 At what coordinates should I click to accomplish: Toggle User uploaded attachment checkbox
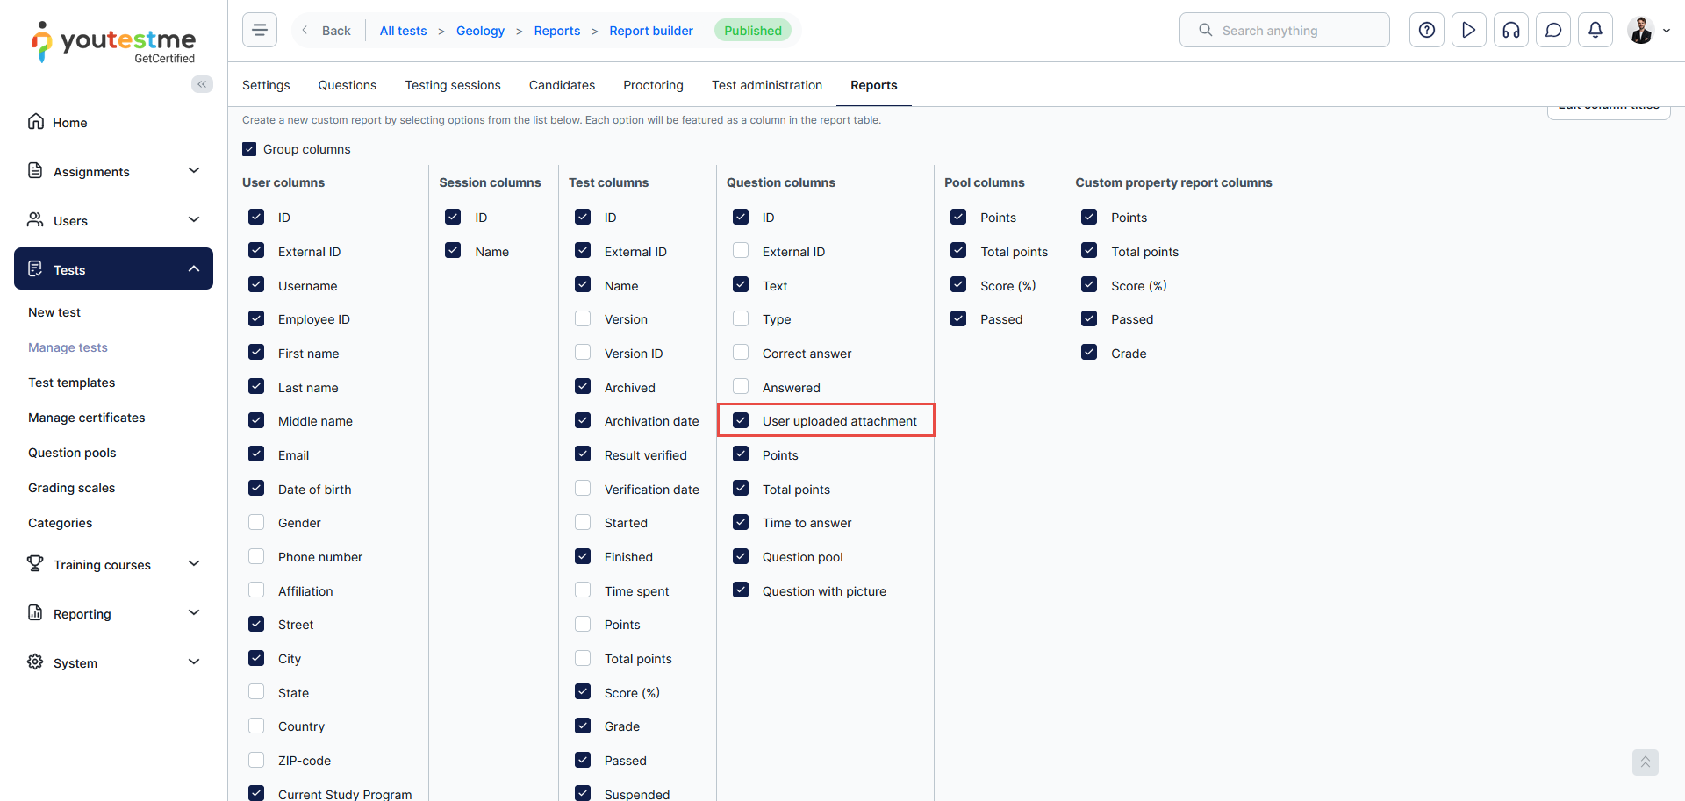click(x=741, y=421)
